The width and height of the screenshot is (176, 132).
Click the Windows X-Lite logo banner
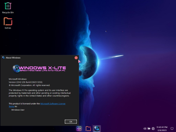point(39,69)
